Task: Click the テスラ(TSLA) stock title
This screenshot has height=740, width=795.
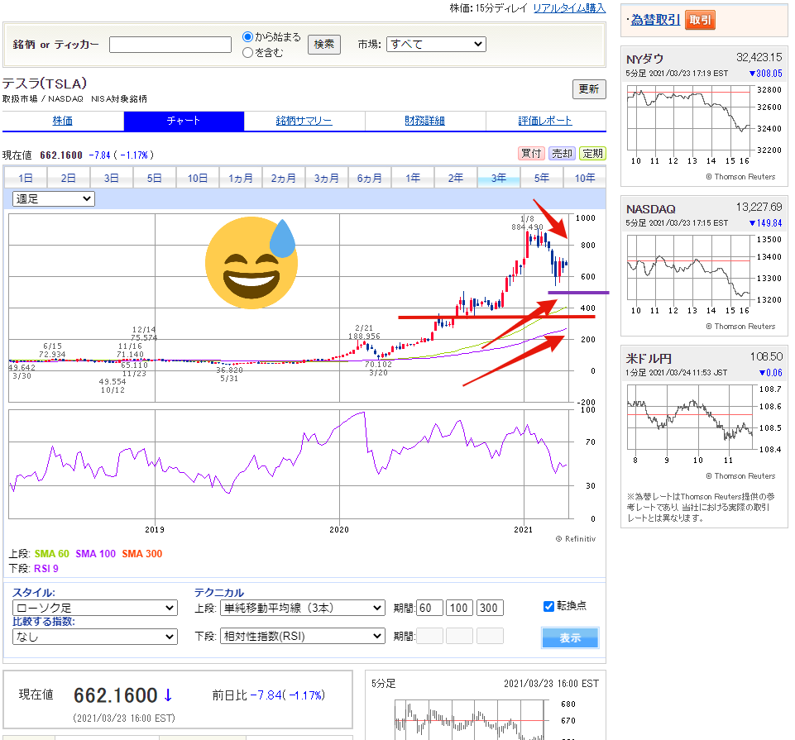Action: 45,84
